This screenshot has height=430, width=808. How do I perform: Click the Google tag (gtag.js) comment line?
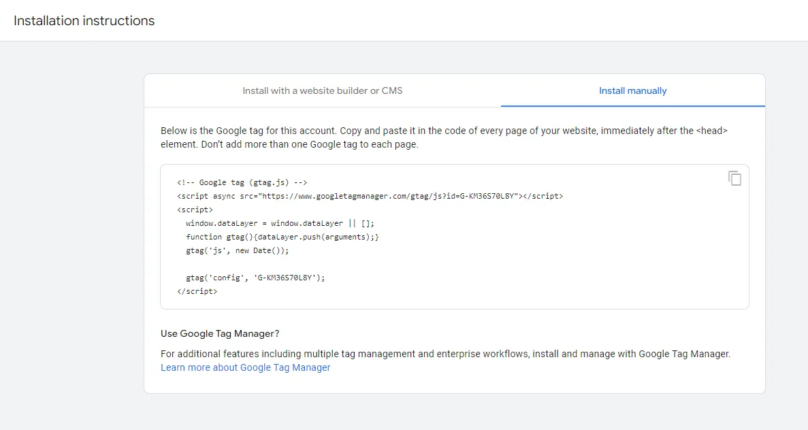click(242, 182)
